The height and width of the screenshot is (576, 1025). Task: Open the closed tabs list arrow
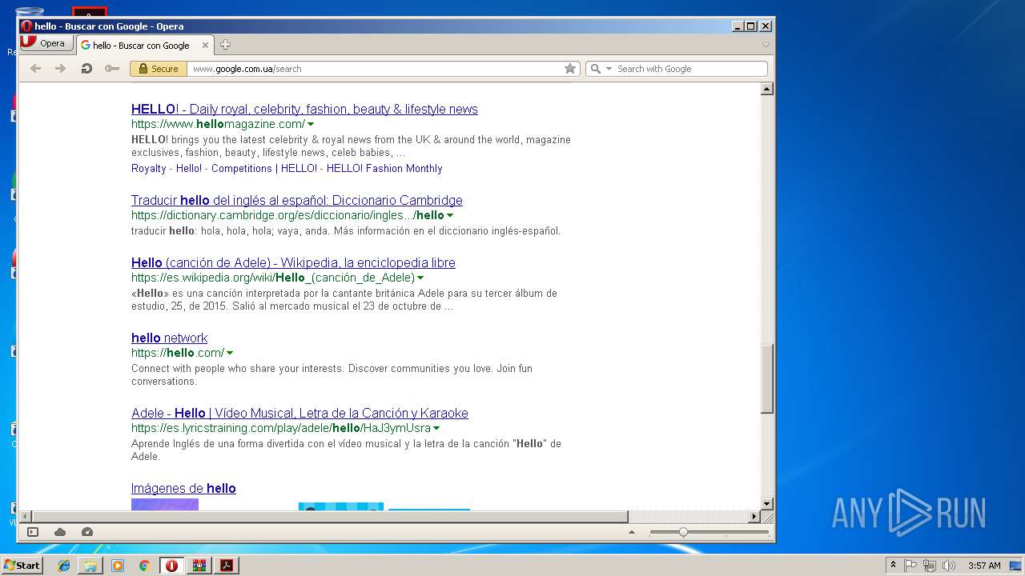coord(766,45)
